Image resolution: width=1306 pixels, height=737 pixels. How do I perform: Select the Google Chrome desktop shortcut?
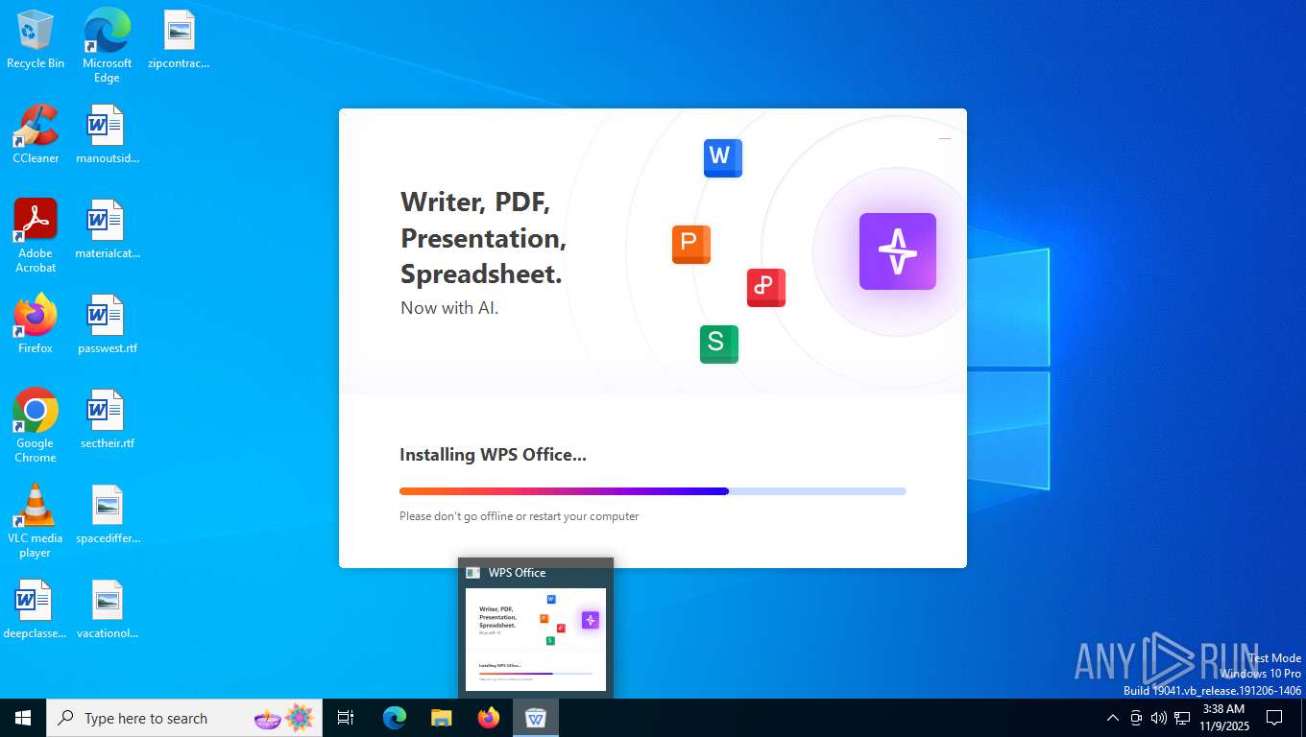(x=36, y=426)
